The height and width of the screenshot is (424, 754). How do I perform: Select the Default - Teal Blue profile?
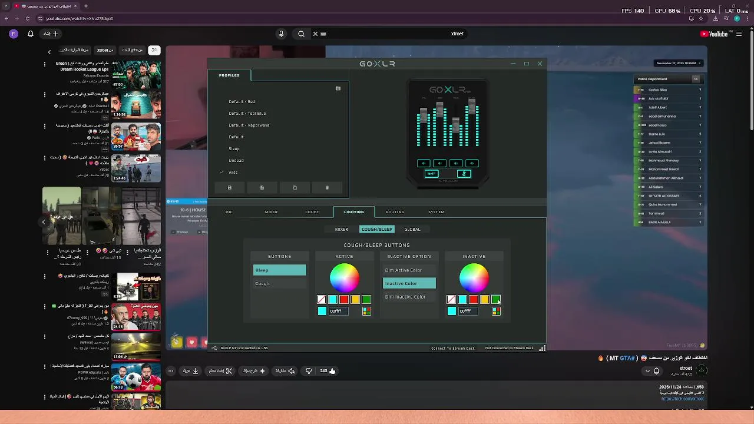(247, 113)
